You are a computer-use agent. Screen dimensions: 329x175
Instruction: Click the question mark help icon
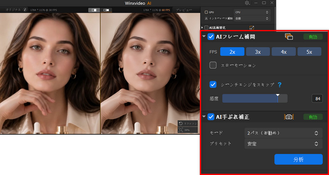click(x=279, y=85)
